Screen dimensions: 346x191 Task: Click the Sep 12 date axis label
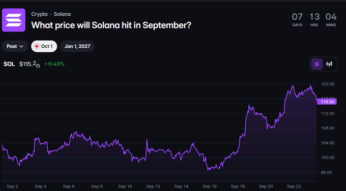click(153, 186)
